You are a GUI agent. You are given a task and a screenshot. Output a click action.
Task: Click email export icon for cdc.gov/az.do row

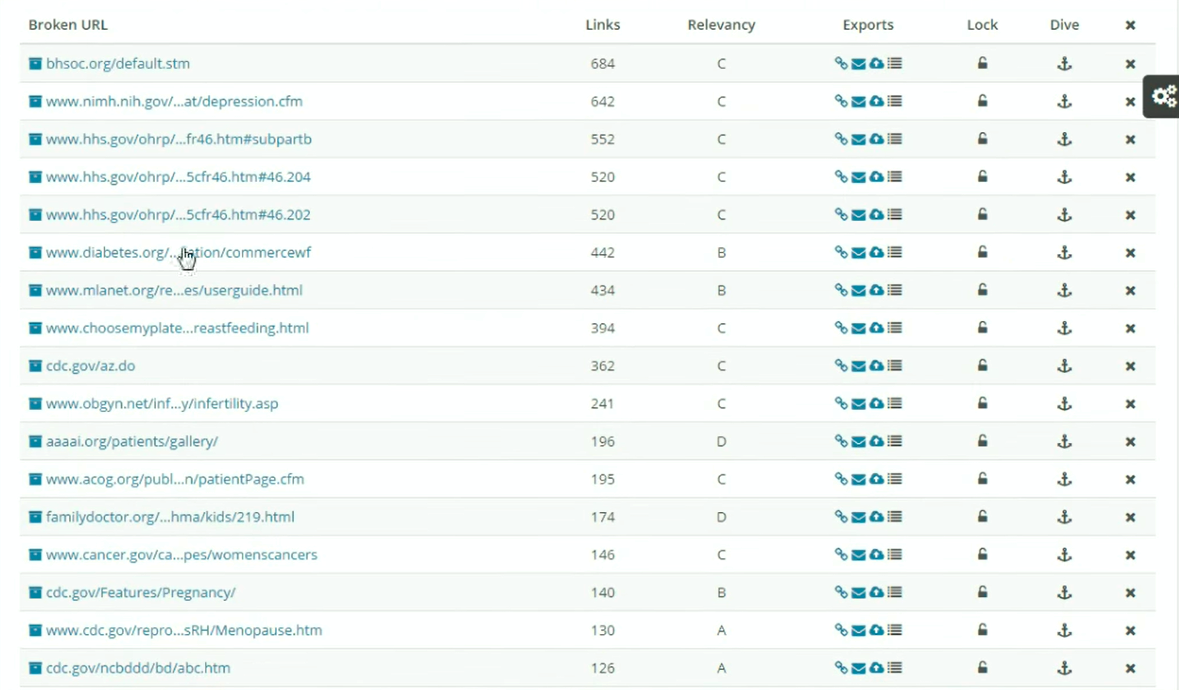[x=859, y=366]
